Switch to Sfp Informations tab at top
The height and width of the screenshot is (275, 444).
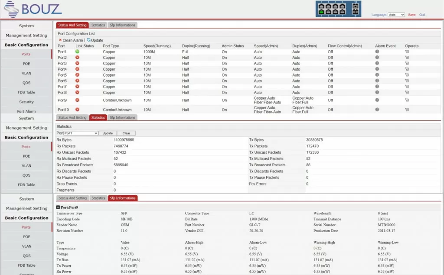[122, 25]
